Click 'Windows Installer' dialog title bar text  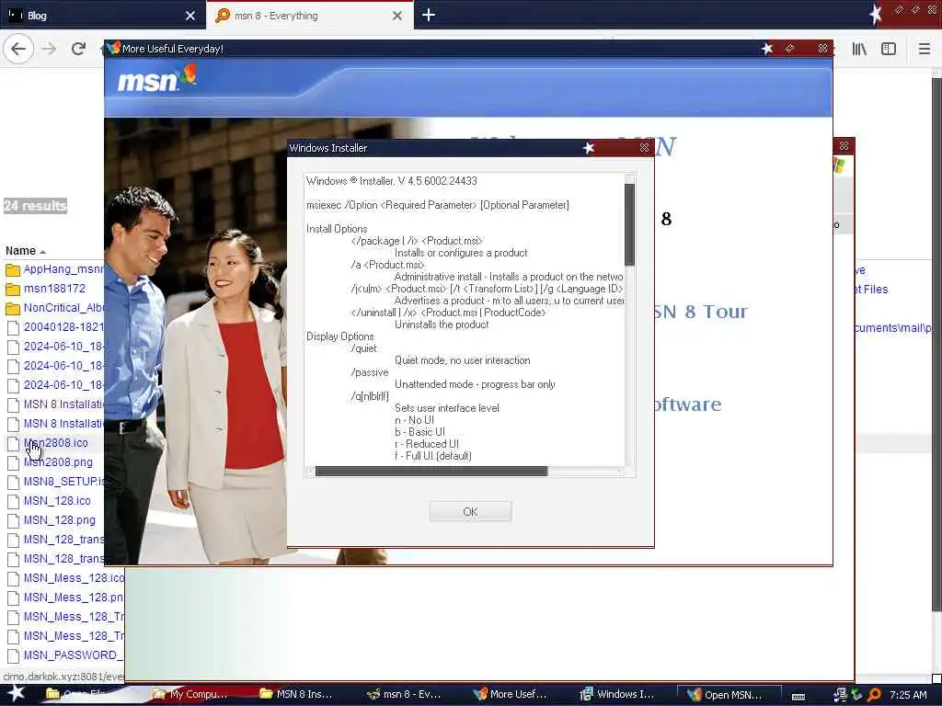coord(328,148)
